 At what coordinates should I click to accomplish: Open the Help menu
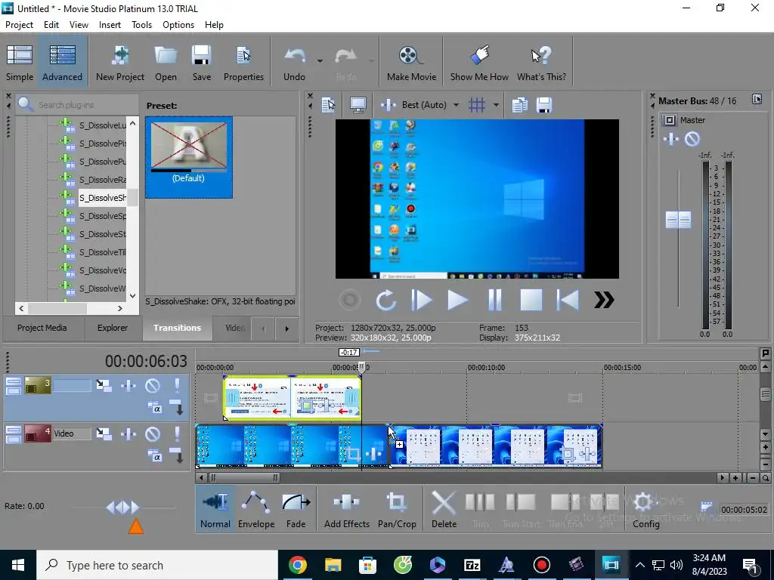(x=214, y=25)
